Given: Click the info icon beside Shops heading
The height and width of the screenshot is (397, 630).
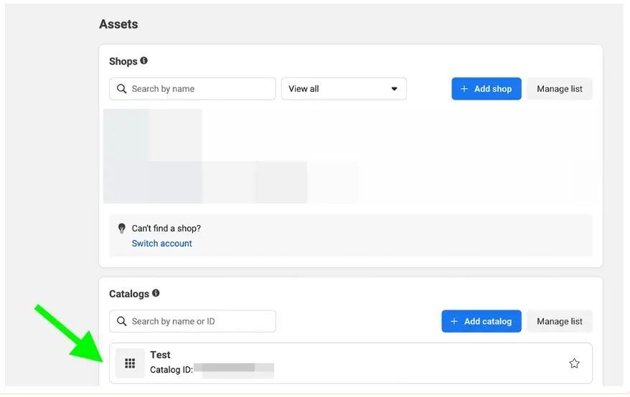Looking at the screenshot, I should [144, 61].
